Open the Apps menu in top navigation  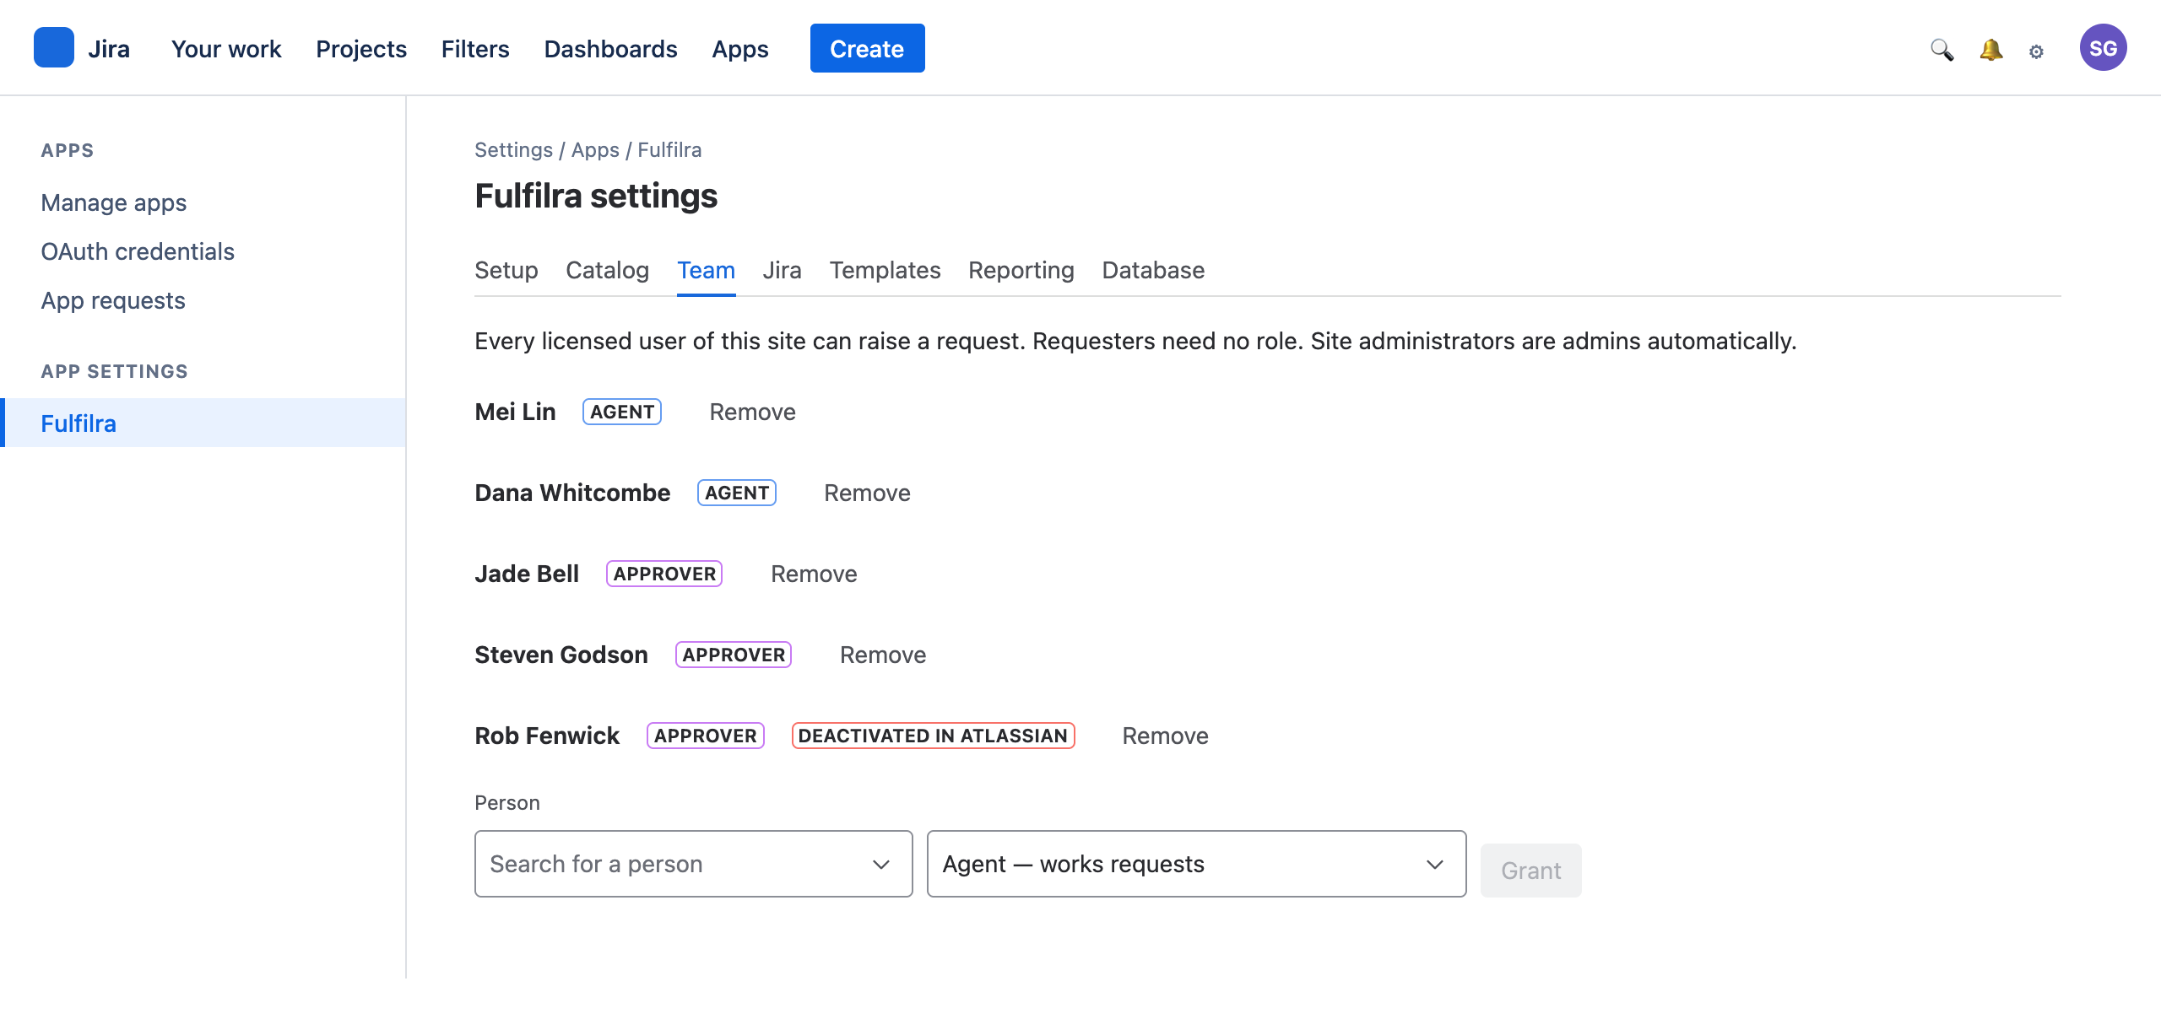pos(740,49)
